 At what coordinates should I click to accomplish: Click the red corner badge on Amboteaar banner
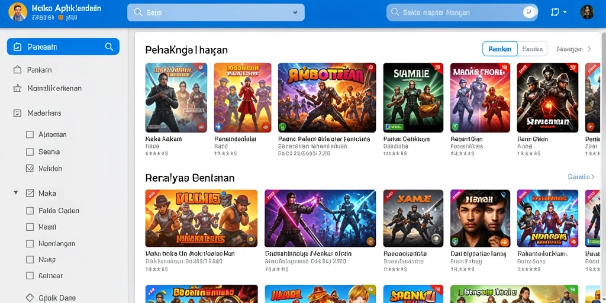pos(371,68)
